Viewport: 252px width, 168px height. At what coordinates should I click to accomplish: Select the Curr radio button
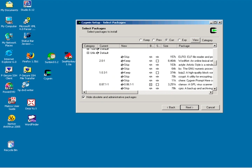coord(167,40)
